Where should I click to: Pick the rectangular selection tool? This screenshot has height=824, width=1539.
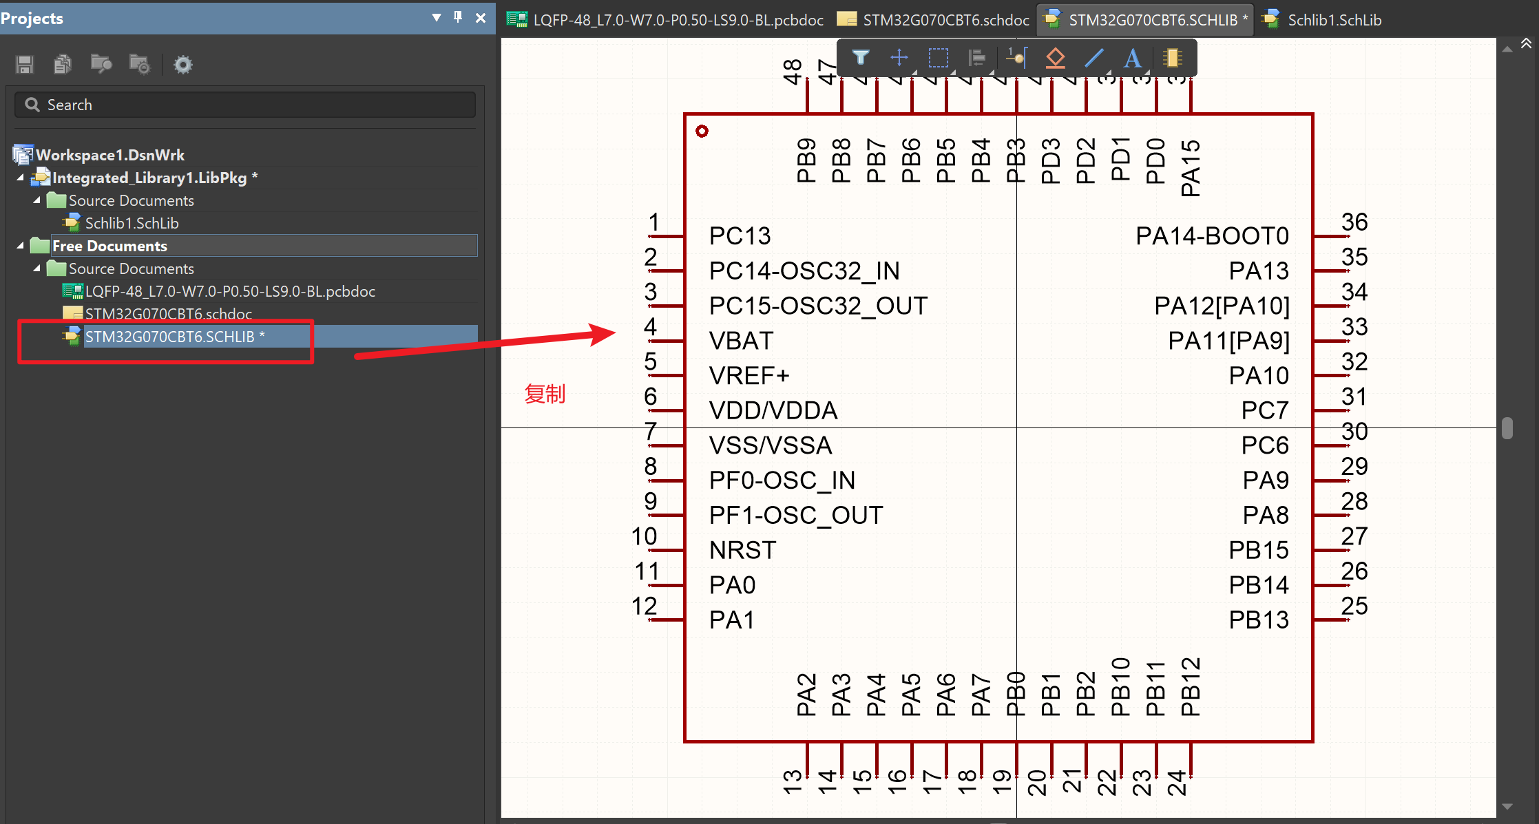[x=939, y=58]
